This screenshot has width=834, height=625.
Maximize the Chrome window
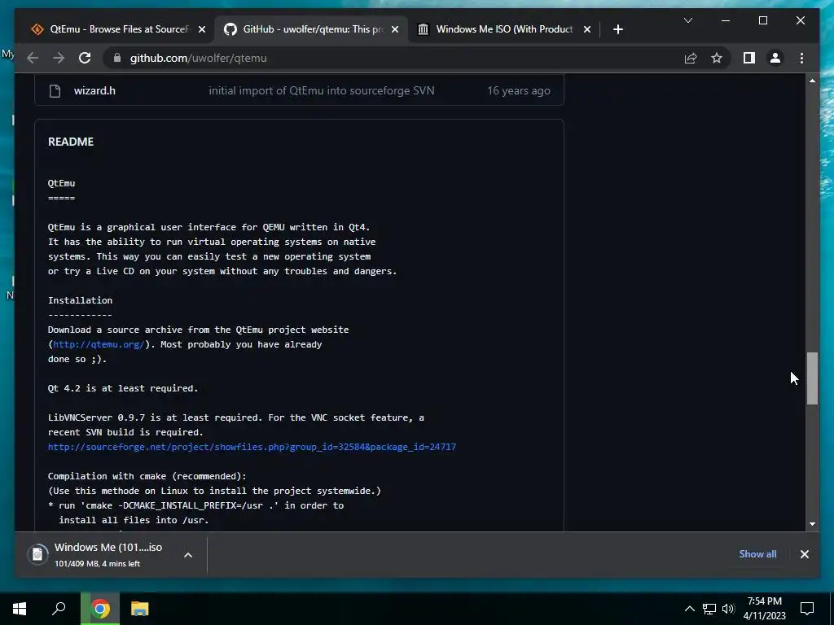point(762,20)
